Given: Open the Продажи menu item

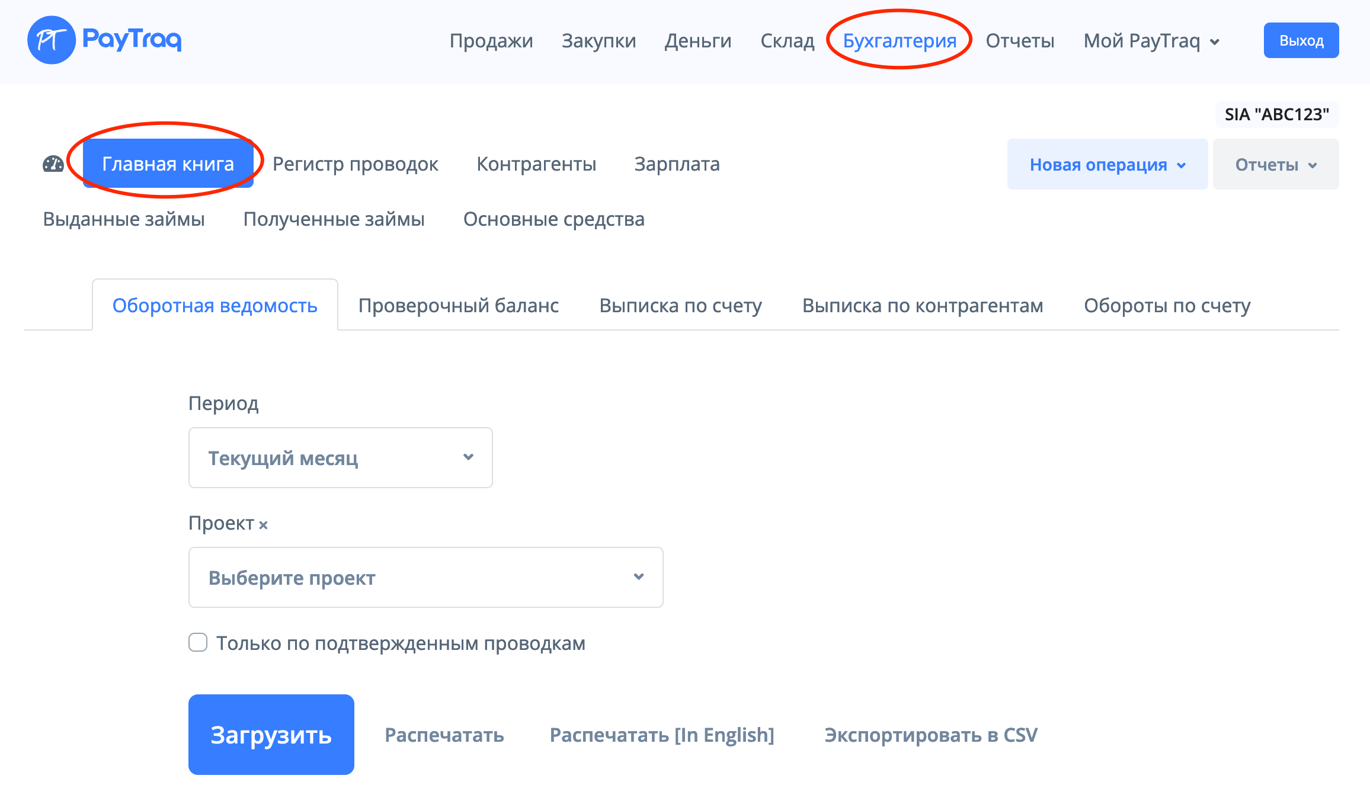Looking at the screenshot, I should pos(491,41).
